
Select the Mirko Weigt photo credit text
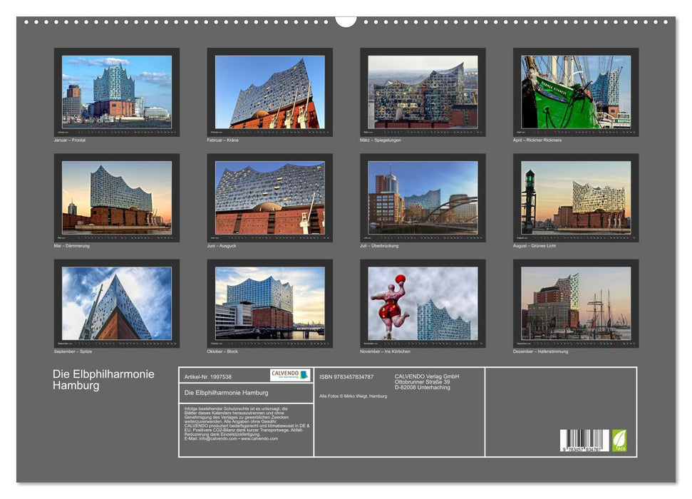click(353, 396)
